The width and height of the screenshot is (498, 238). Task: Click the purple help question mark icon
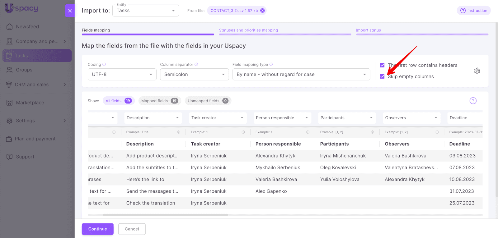tap(473, 101)
